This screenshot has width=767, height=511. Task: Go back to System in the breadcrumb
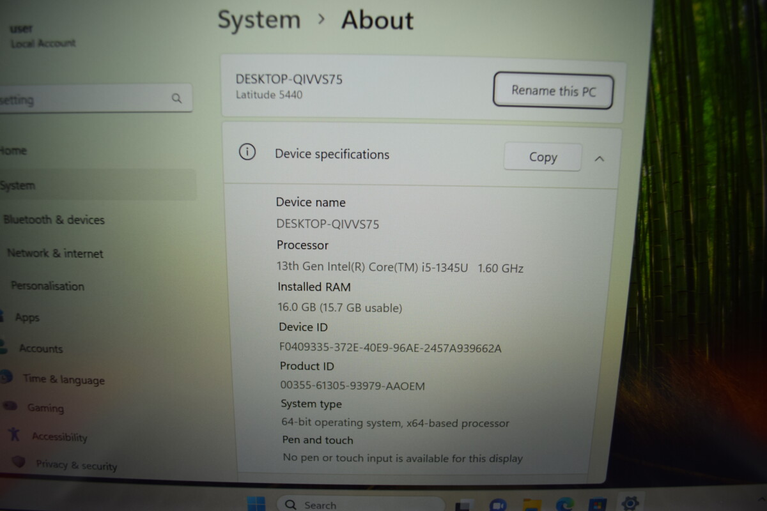pyautogui.click(x=259, y=20)
